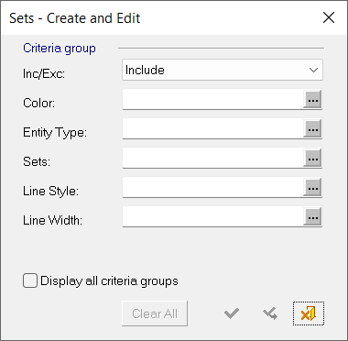
Task: Click the Display all criteria groups label
Action: tap(109, 280)
